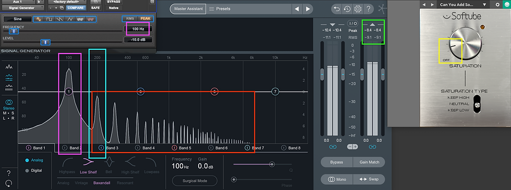
Task: Select the square waveform icon
Action: [49, 19]
